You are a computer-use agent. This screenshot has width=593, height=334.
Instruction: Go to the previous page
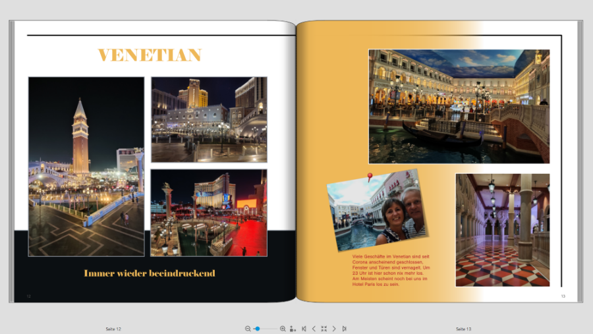coord(314,329)
